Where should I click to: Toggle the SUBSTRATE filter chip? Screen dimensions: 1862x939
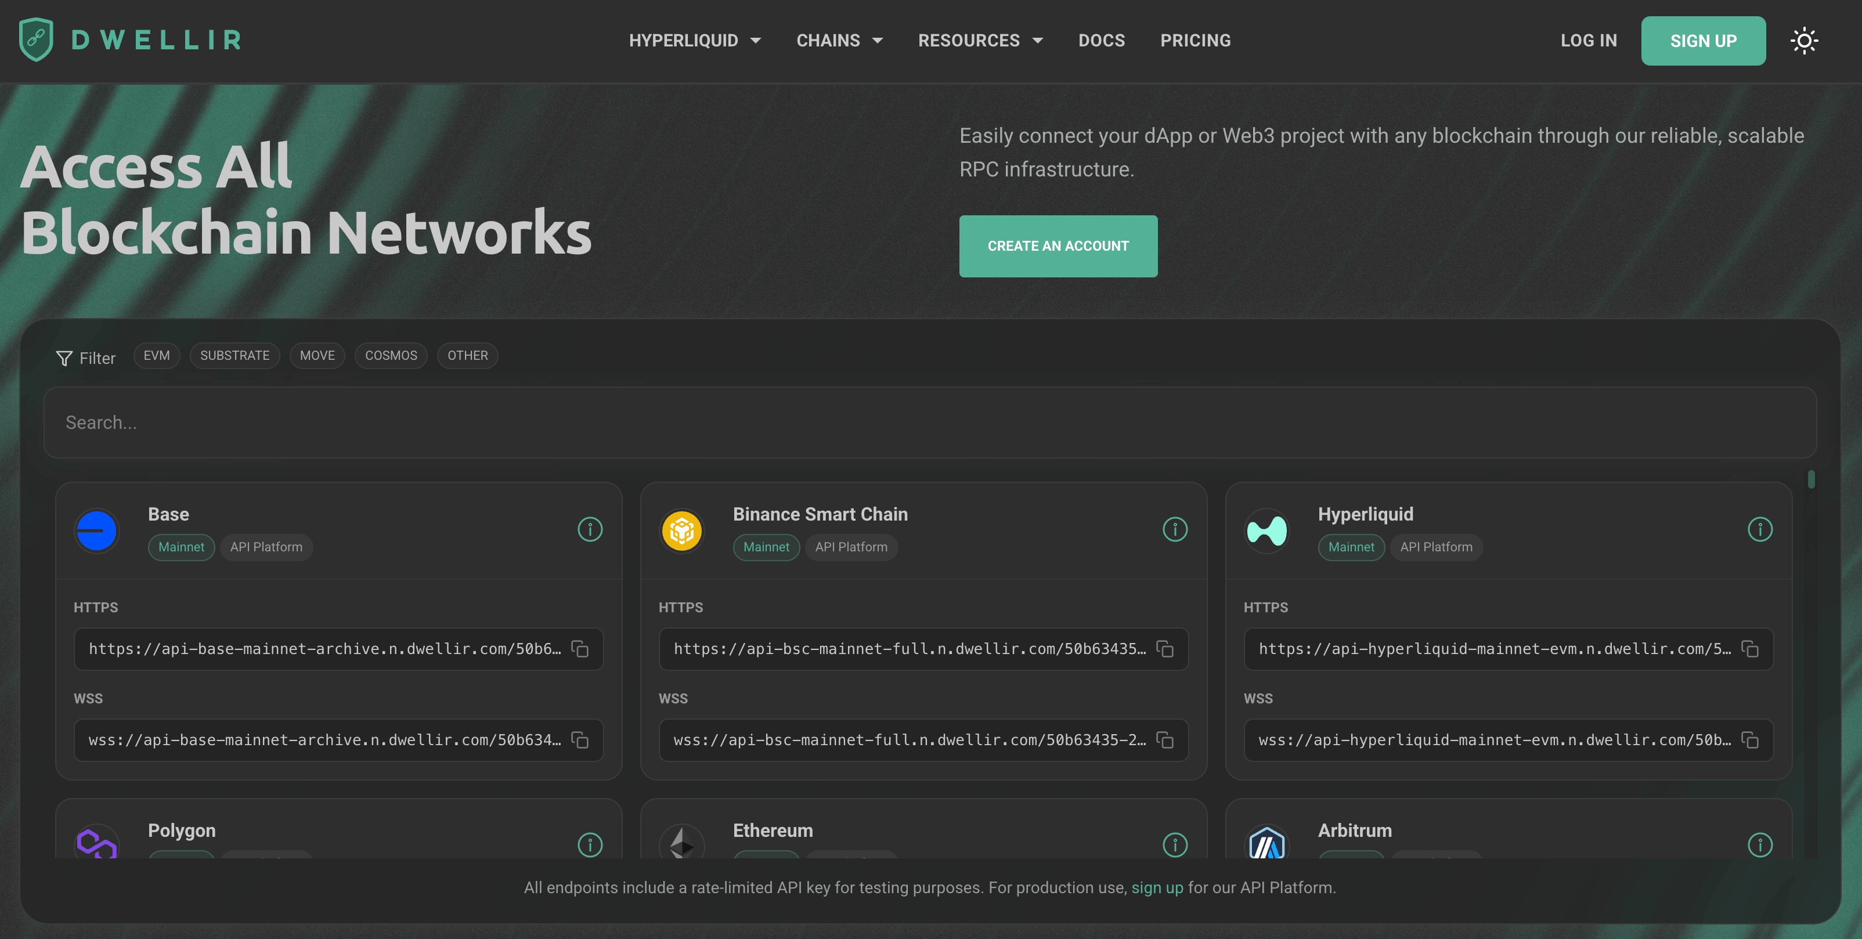(234, 356)
